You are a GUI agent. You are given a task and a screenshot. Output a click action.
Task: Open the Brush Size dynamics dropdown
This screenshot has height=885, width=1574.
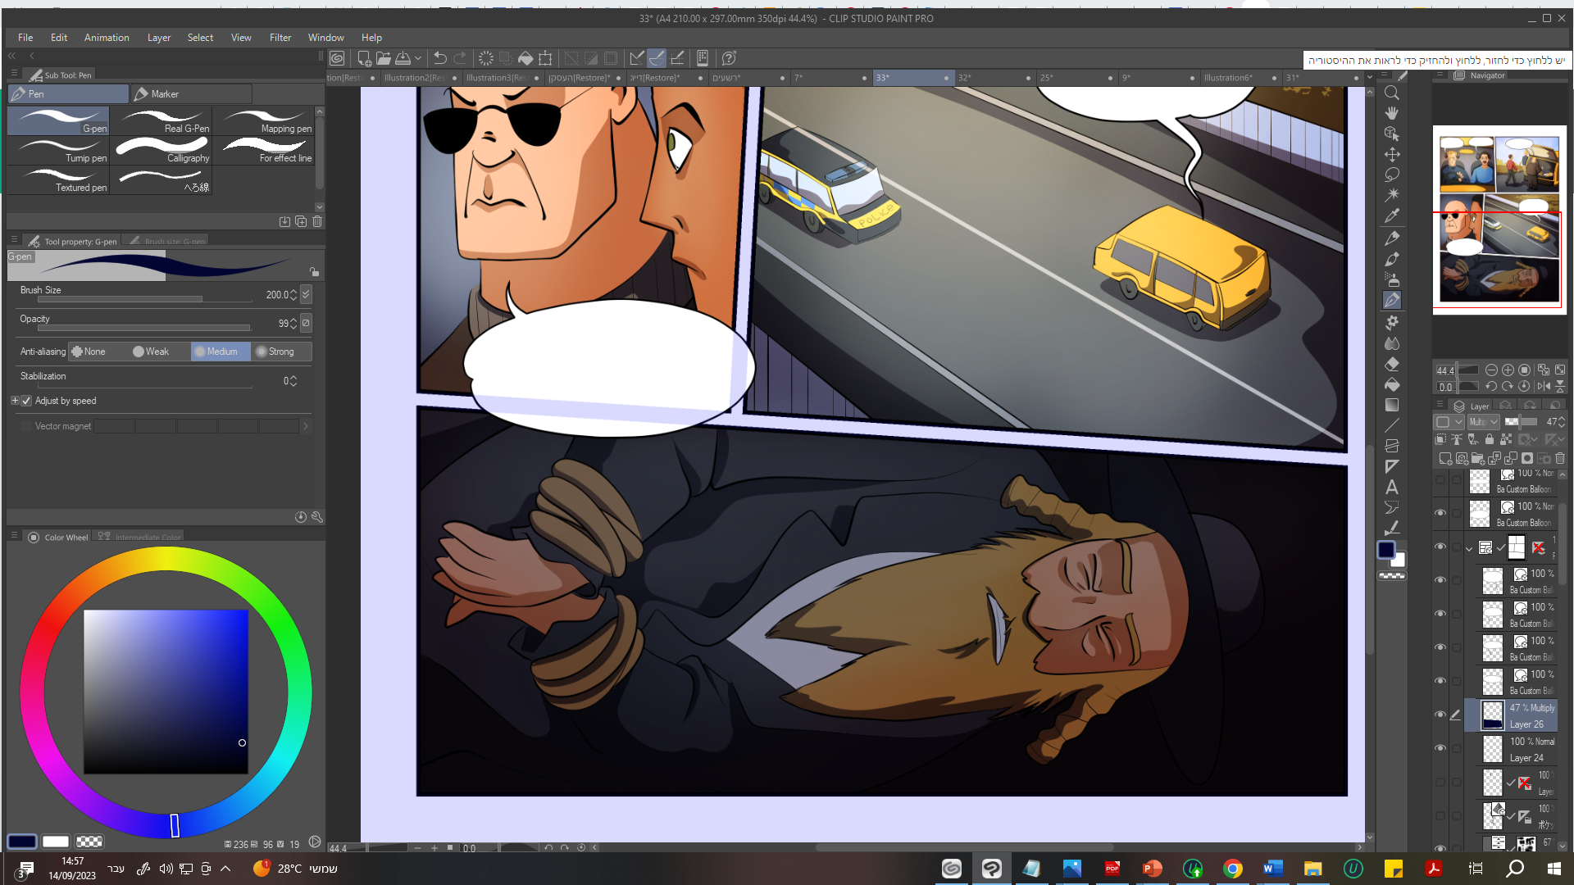[306, 294]
